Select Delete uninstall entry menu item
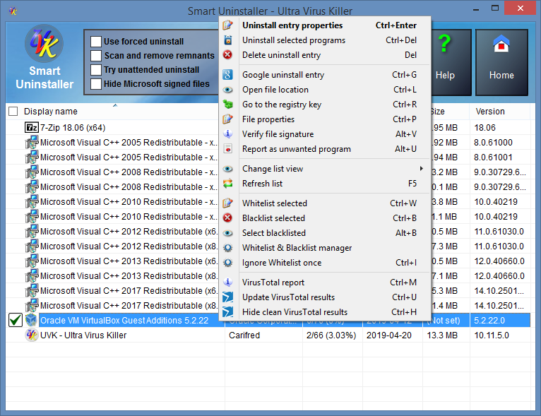The height and width of the screenshot is (416, 541). tap(326, 55)
